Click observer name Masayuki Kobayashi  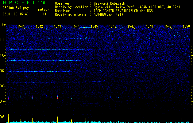pos(110,3)
